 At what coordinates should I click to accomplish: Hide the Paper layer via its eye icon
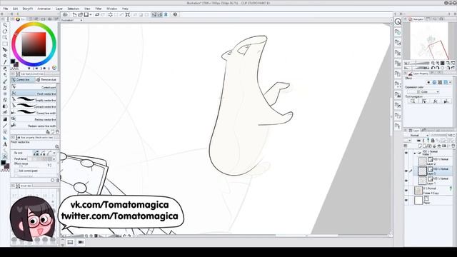point(406,201)
